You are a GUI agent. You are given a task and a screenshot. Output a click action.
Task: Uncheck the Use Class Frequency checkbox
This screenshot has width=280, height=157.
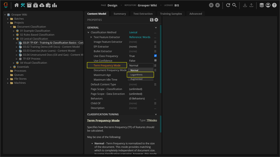click(155, 56)
